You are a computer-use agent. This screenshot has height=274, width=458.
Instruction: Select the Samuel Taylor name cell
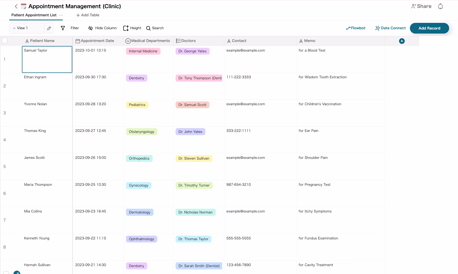47,59
